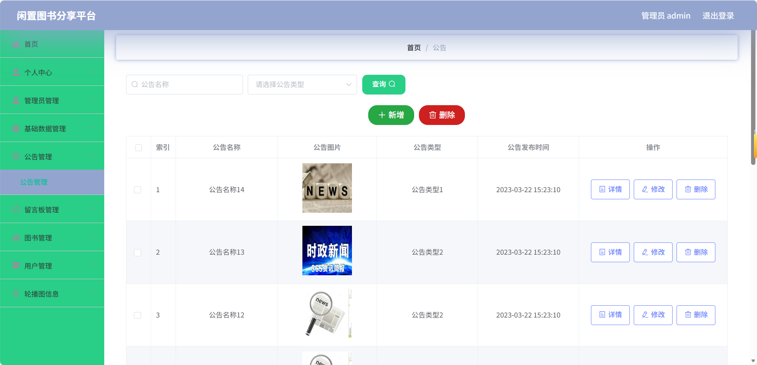Open the 管理员管理 sidebar menu
Viewport: 757px width, 365px height.
52,100
